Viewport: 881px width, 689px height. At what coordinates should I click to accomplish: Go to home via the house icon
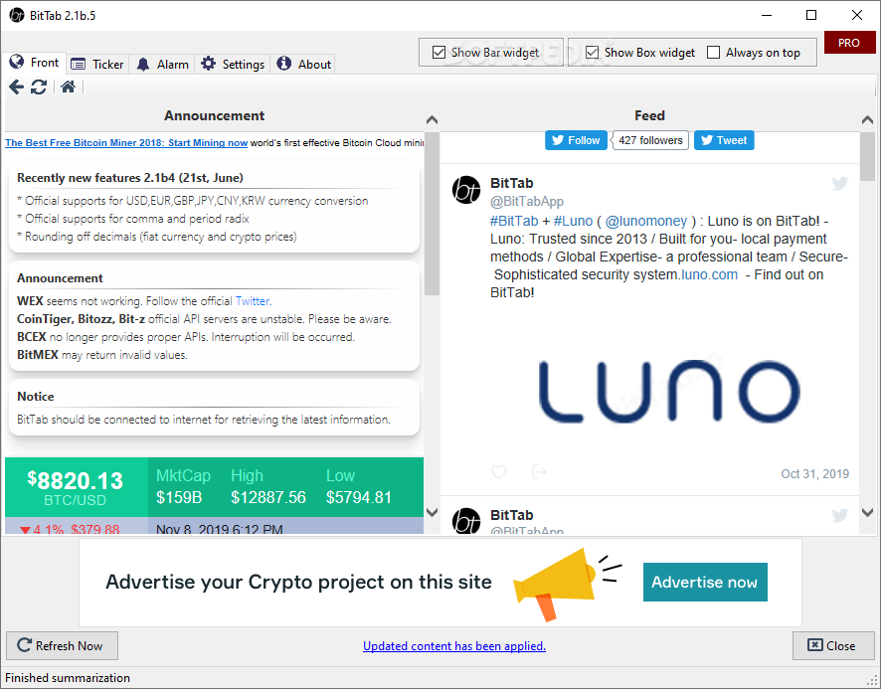[x=68, y=86]
